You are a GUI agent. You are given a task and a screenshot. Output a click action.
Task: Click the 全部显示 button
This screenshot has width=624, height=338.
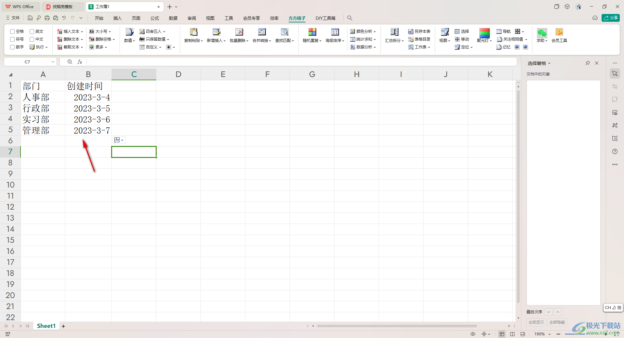(x=536, y=322)
